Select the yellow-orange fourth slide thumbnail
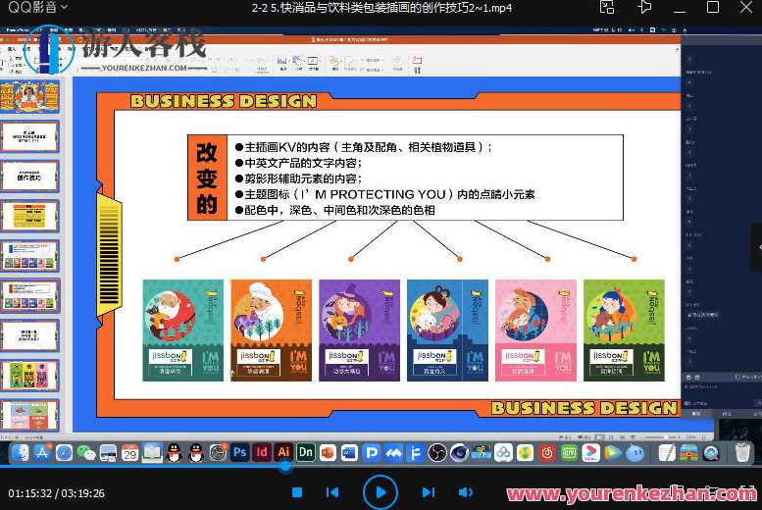Viewport: 762px width, 510px height. click(x=30, y=216)
